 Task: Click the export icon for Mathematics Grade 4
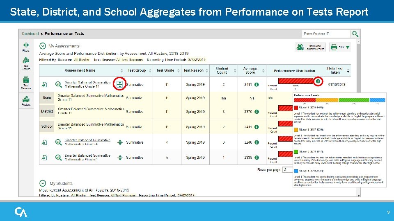click(x=44, y=142)
